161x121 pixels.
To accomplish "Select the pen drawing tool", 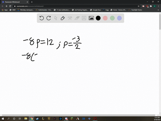I will (63, 18).
